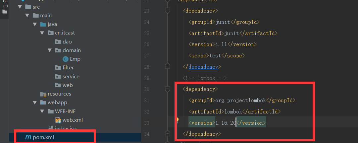358x143 pixels.
Task: Collapse the cn.itcast package arrow
Action: coord(42,33)
